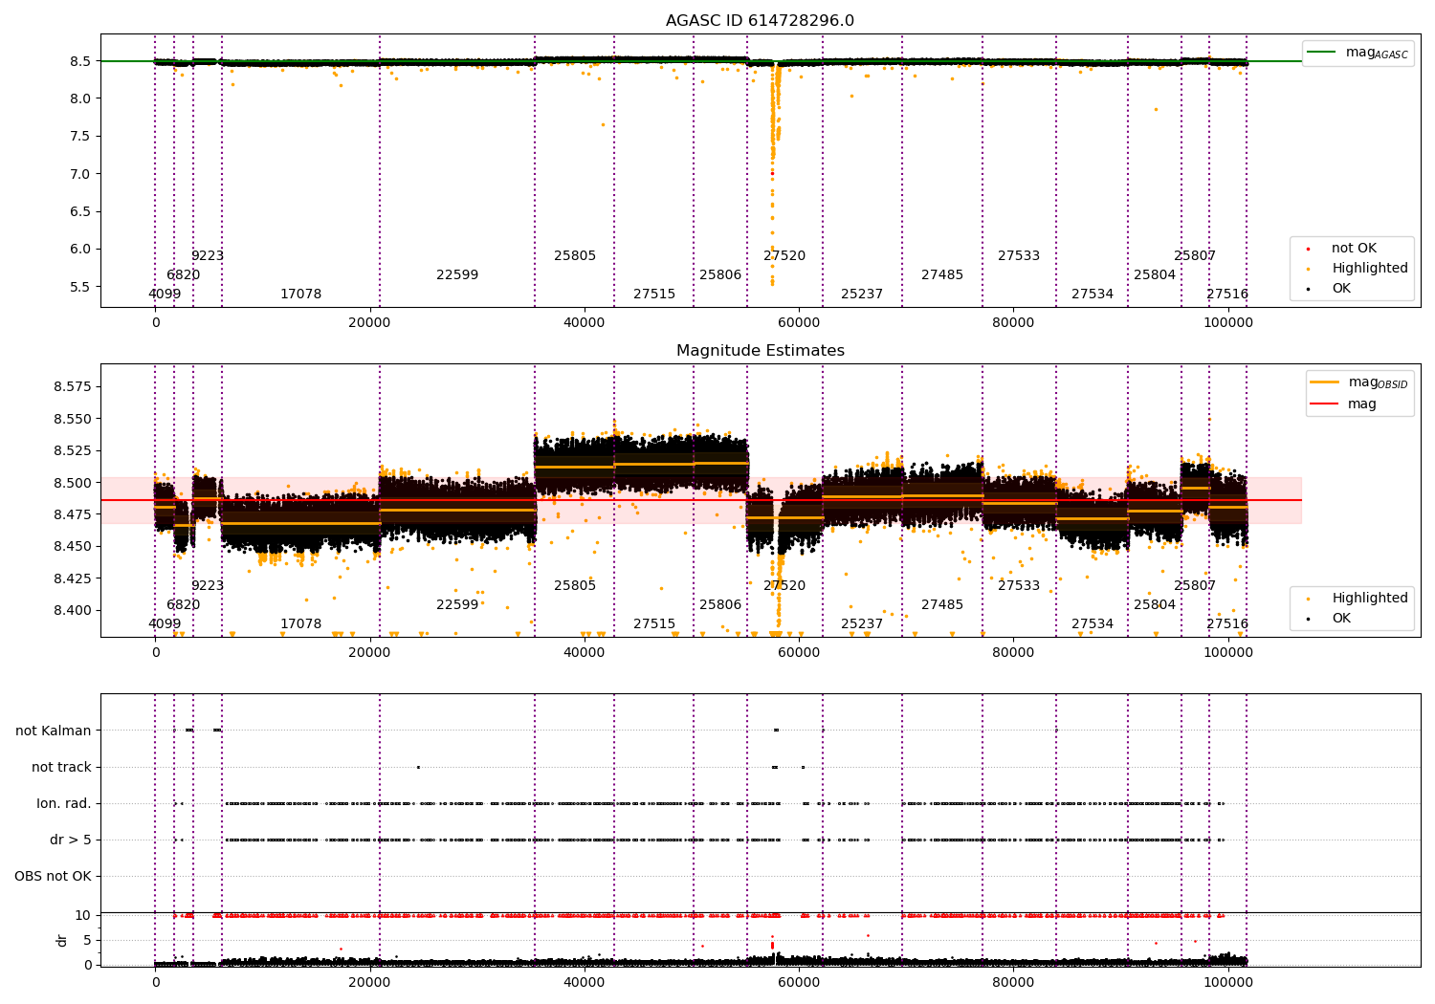Click y-axis tick 8.400 in middle plot

pos(73,610)
